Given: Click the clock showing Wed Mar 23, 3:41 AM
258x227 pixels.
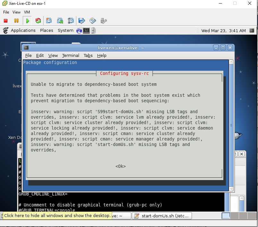Looking at the screenshot, I should click(x=223, y=31).
